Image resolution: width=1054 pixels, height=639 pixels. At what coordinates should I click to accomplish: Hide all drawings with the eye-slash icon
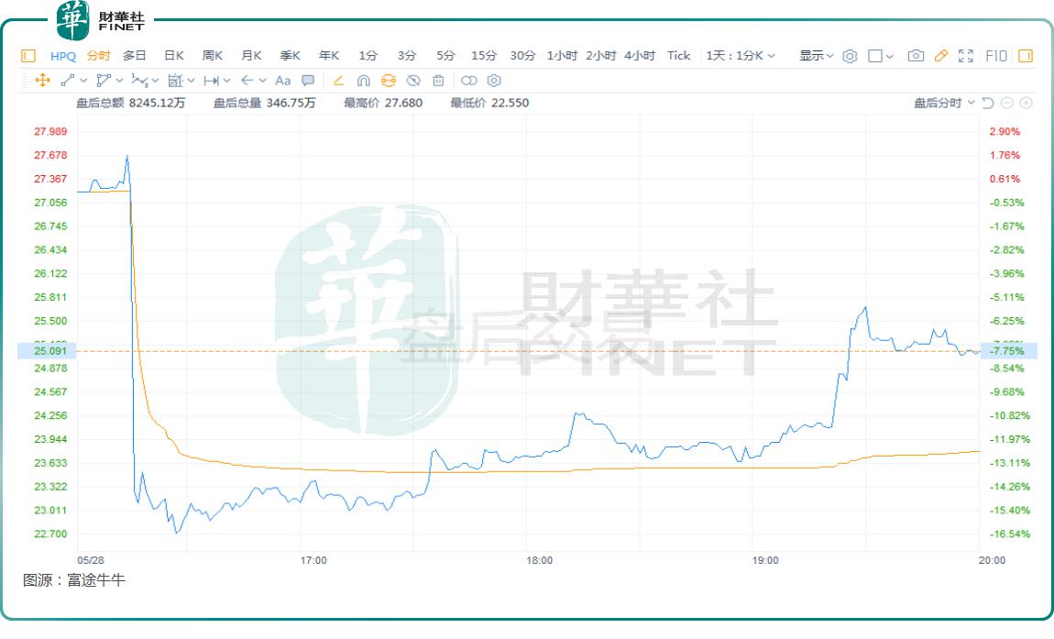pos(413,81)
